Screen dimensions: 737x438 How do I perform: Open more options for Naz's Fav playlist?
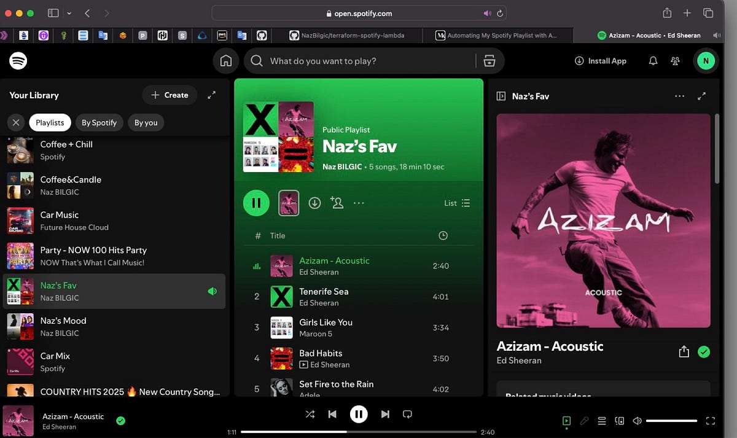(359, 203)
